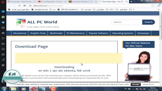View site information globe icon
Image resolution: width=162 pixels, height=91 pixels.
tap(30, 6)
